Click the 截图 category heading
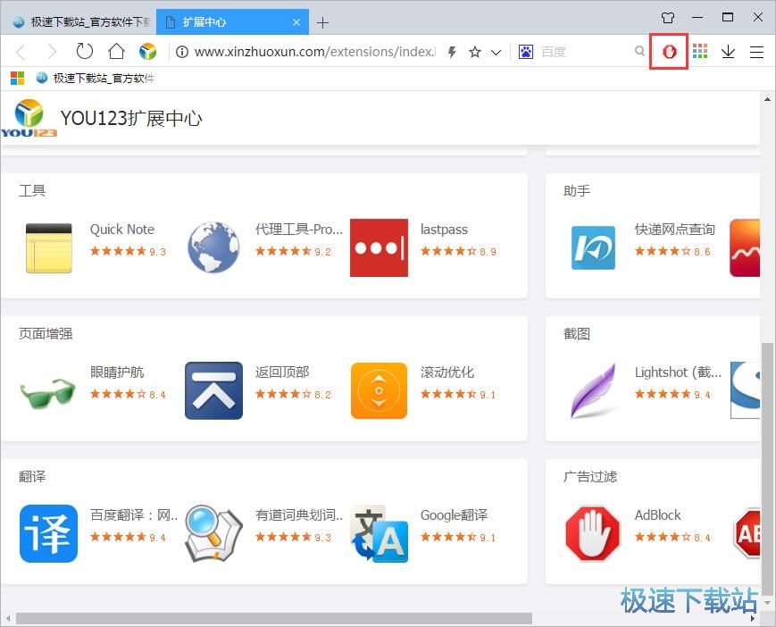Viewport: 776px width, 627px height. [x=577, y=333]
